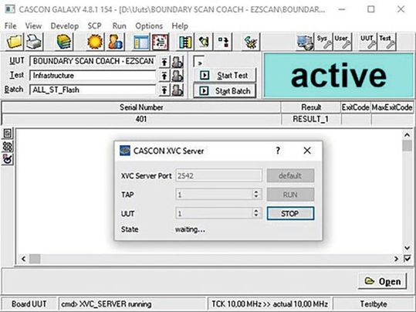Click middle grid icon in left sidebar
416x312 pixels.
pyautogui.click(x=8, y=146)
